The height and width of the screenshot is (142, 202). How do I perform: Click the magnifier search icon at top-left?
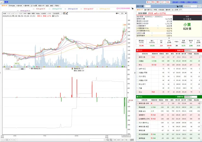(1, 2)
